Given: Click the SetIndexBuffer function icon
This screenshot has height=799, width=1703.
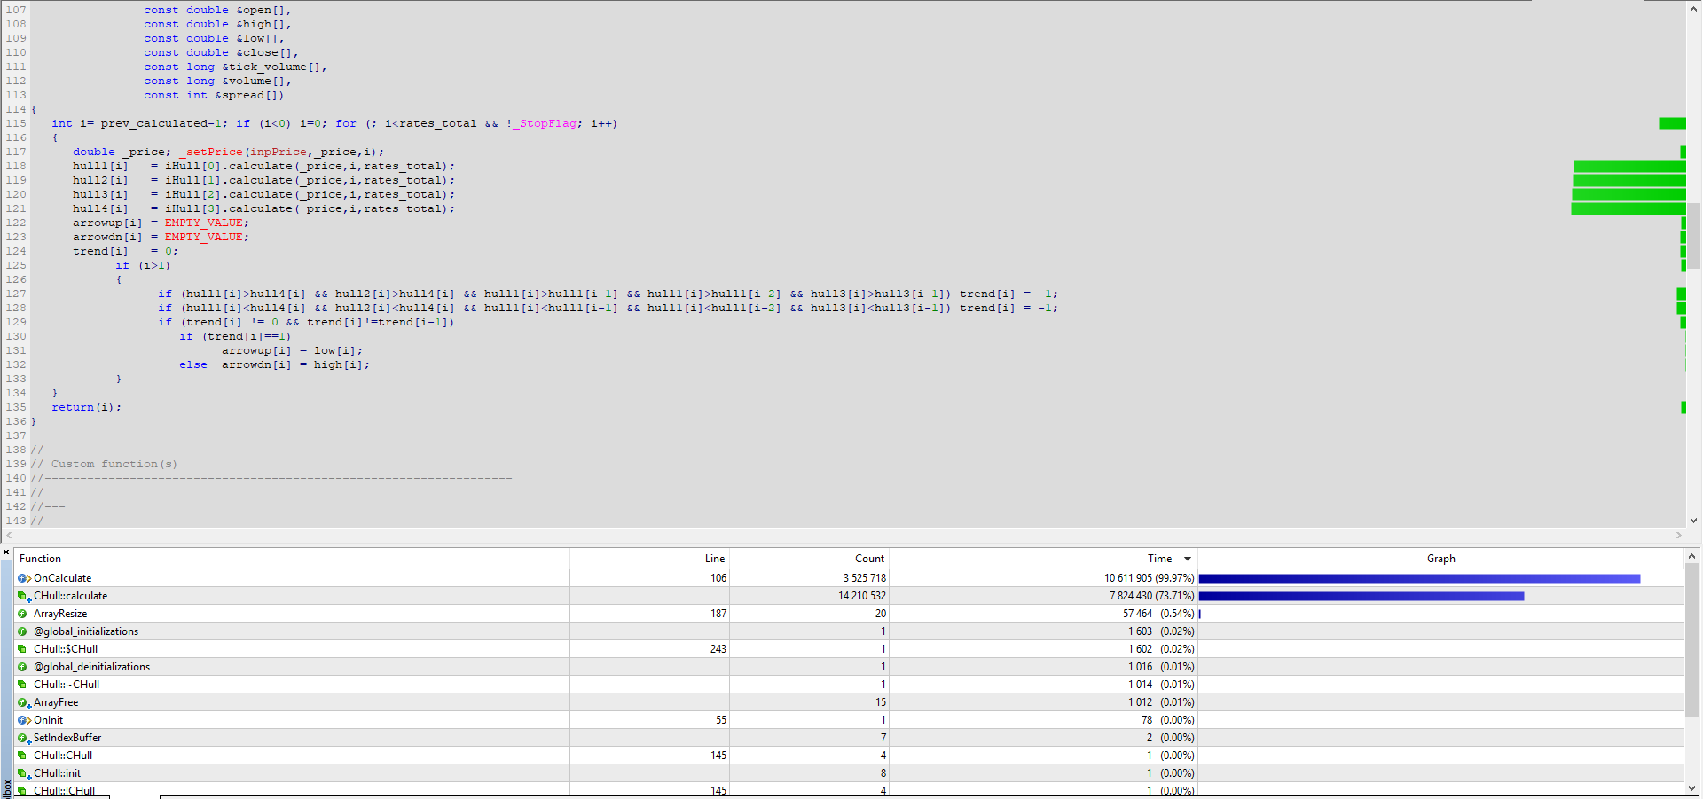Looking at the screenshot, I should tap(24, 738).
